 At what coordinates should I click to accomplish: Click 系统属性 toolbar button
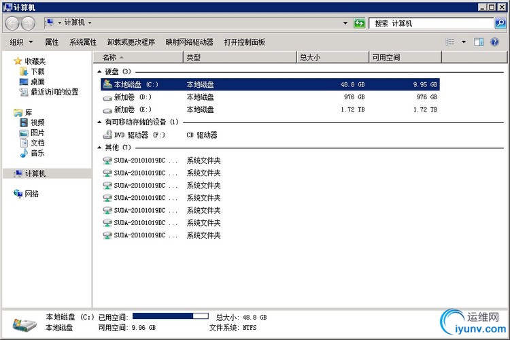click(x=83, y=42)
